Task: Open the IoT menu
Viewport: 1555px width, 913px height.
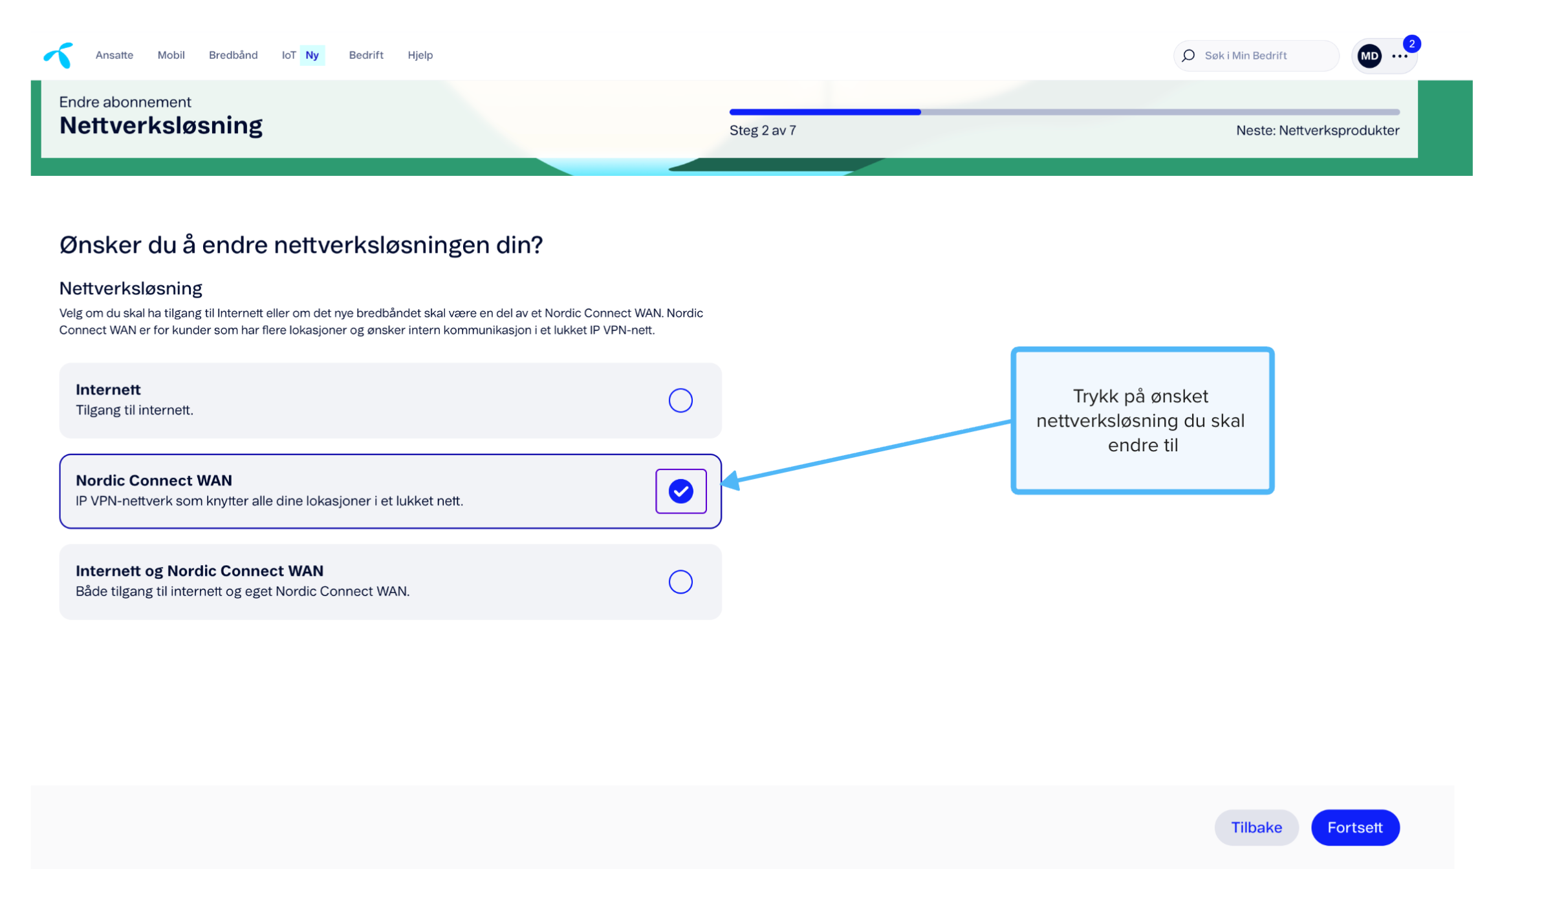Action: click(288, 56)
